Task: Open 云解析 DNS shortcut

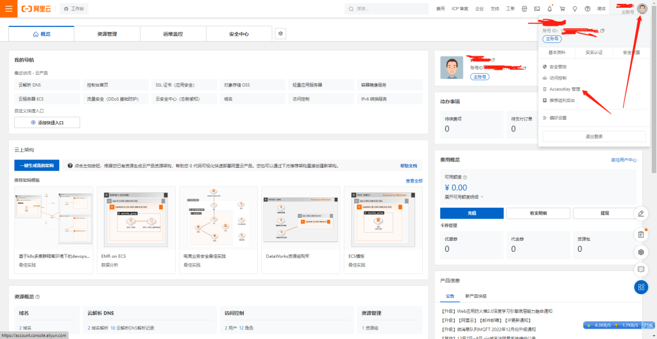Action: [47, 85]
